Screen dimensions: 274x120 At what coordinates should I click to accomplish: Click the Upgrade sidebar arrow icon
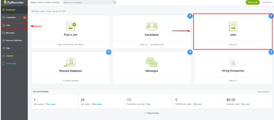[x=4, y=56]
